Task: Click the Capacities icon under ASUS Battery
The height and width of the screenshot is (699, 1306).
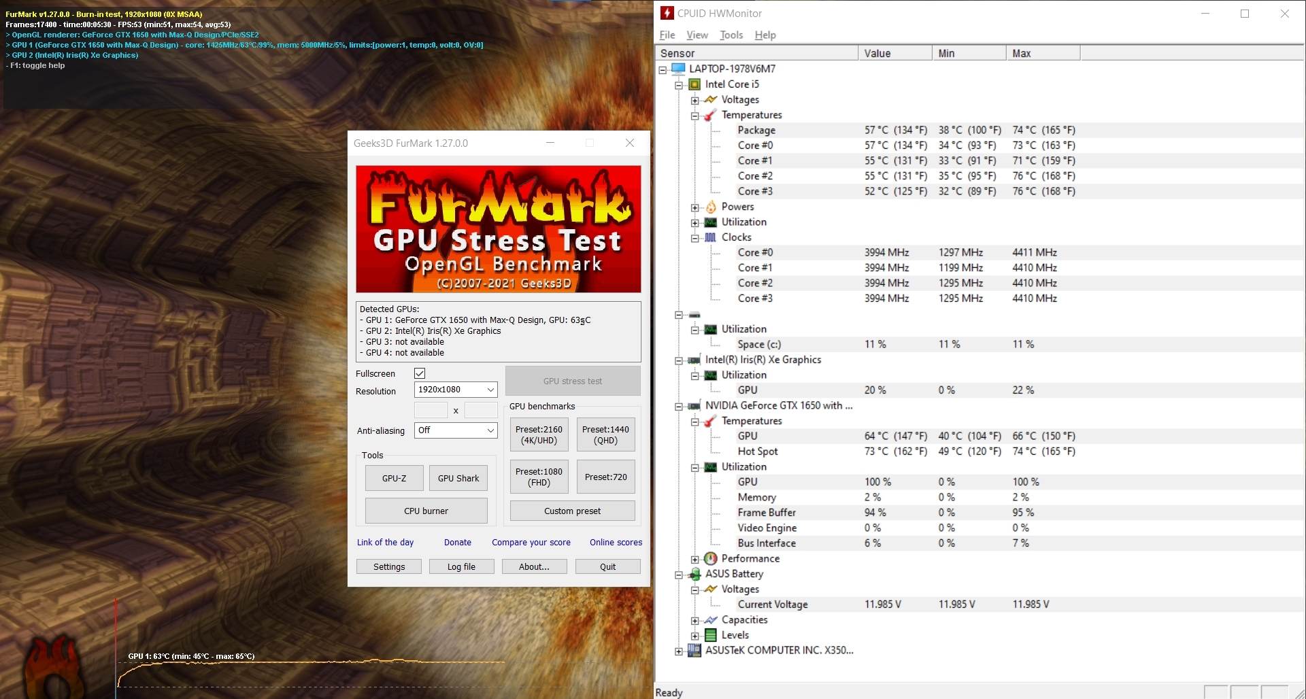Action: tap(711, 619)
